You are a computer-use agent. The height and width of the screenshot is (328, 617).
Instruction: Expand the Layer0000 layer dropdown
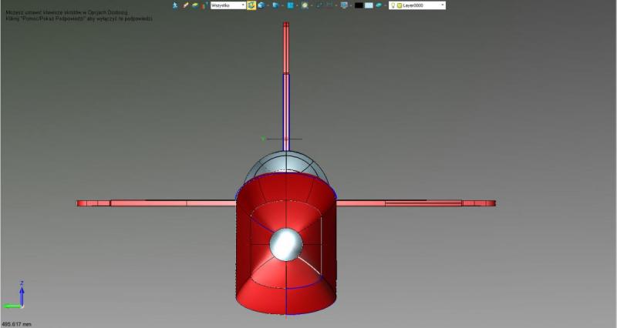click(x=442, y=5)
